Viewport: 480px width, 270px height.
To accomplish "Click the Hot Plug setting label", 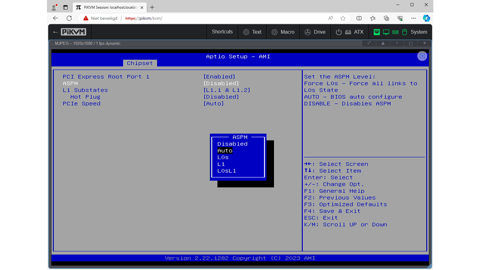I will pos(85,97).
